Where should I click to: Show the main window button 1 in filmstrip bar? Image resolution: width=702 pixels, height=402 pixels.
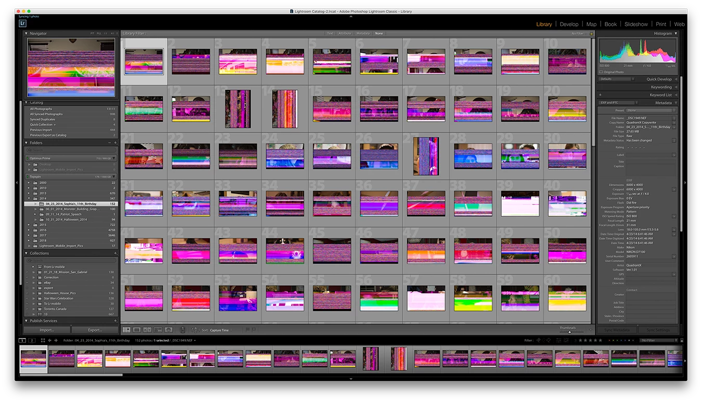[22, 341]
